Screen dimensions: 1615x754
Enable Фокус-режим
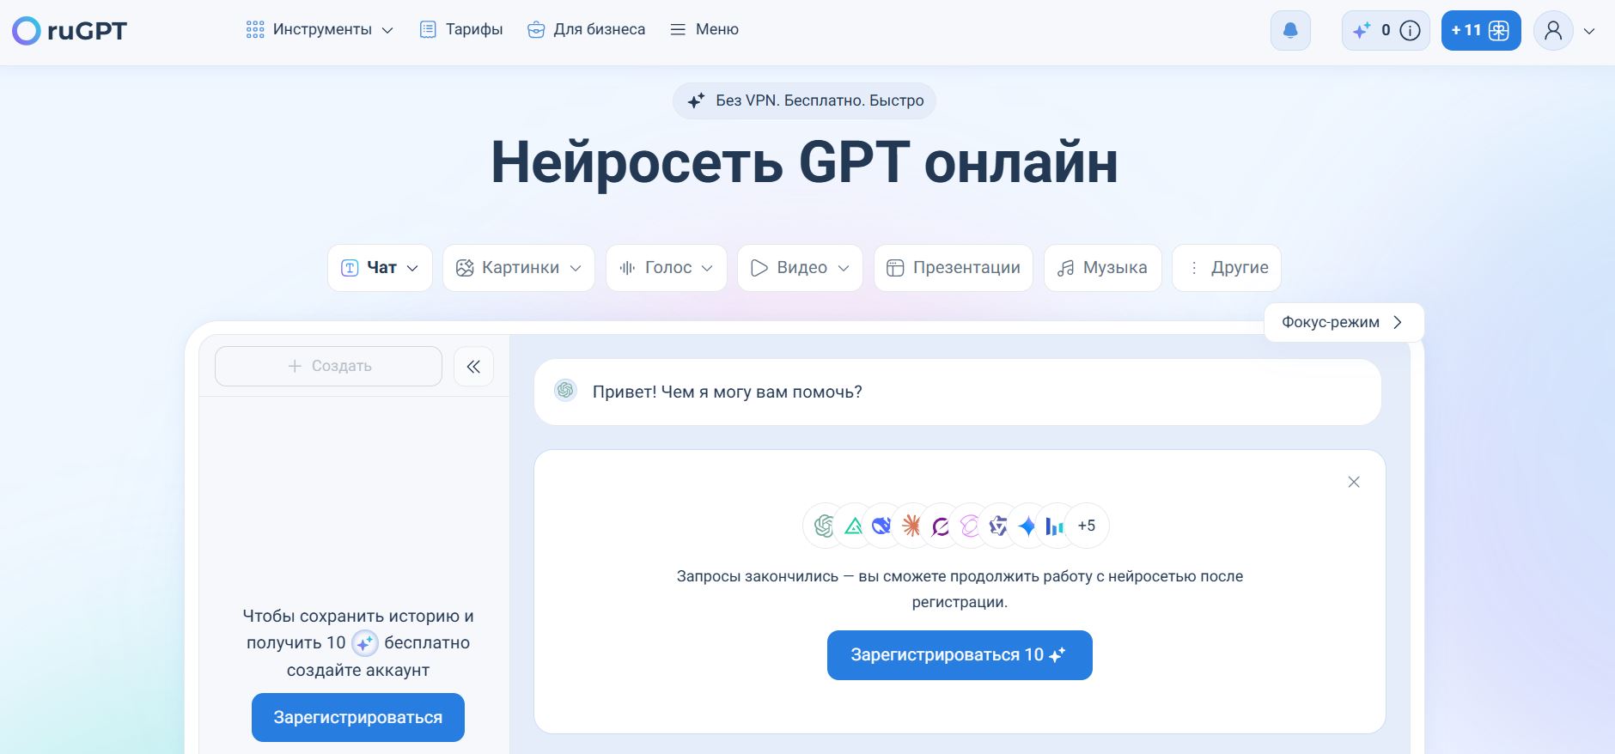[1344, 322]
